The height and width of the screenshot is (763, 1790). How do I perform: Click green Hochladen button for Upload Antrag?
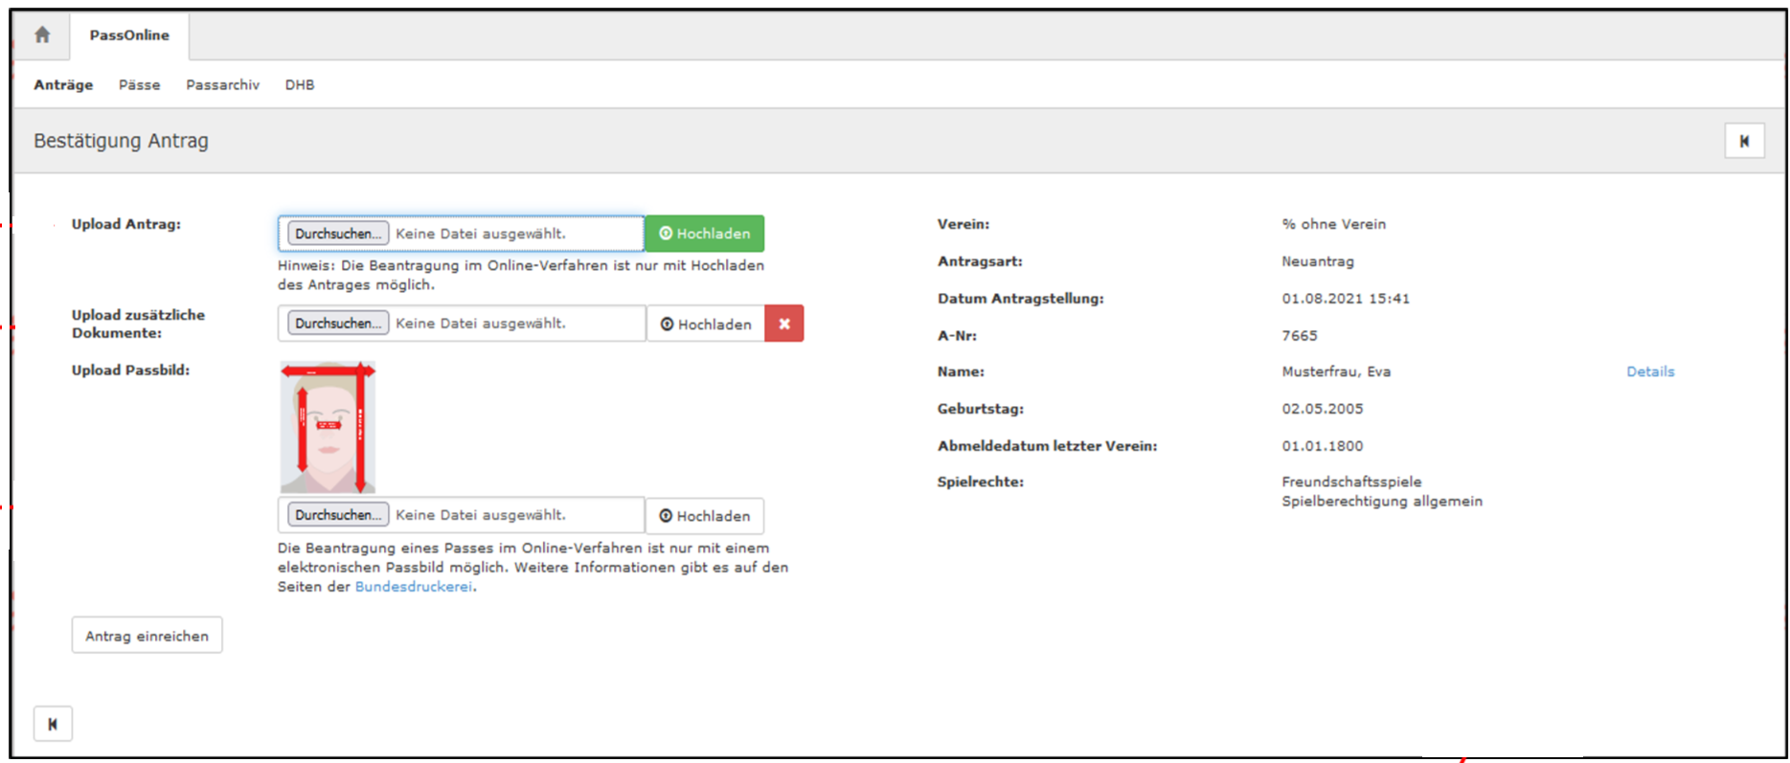coord(704,234)
